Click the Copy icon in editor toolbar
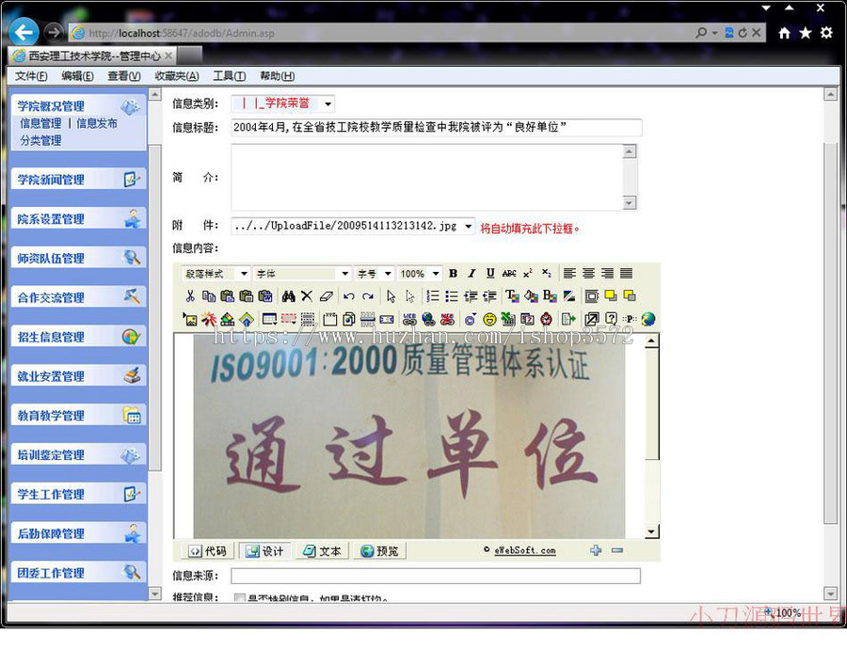Screen dimensions: 847x666 [209, 296]
